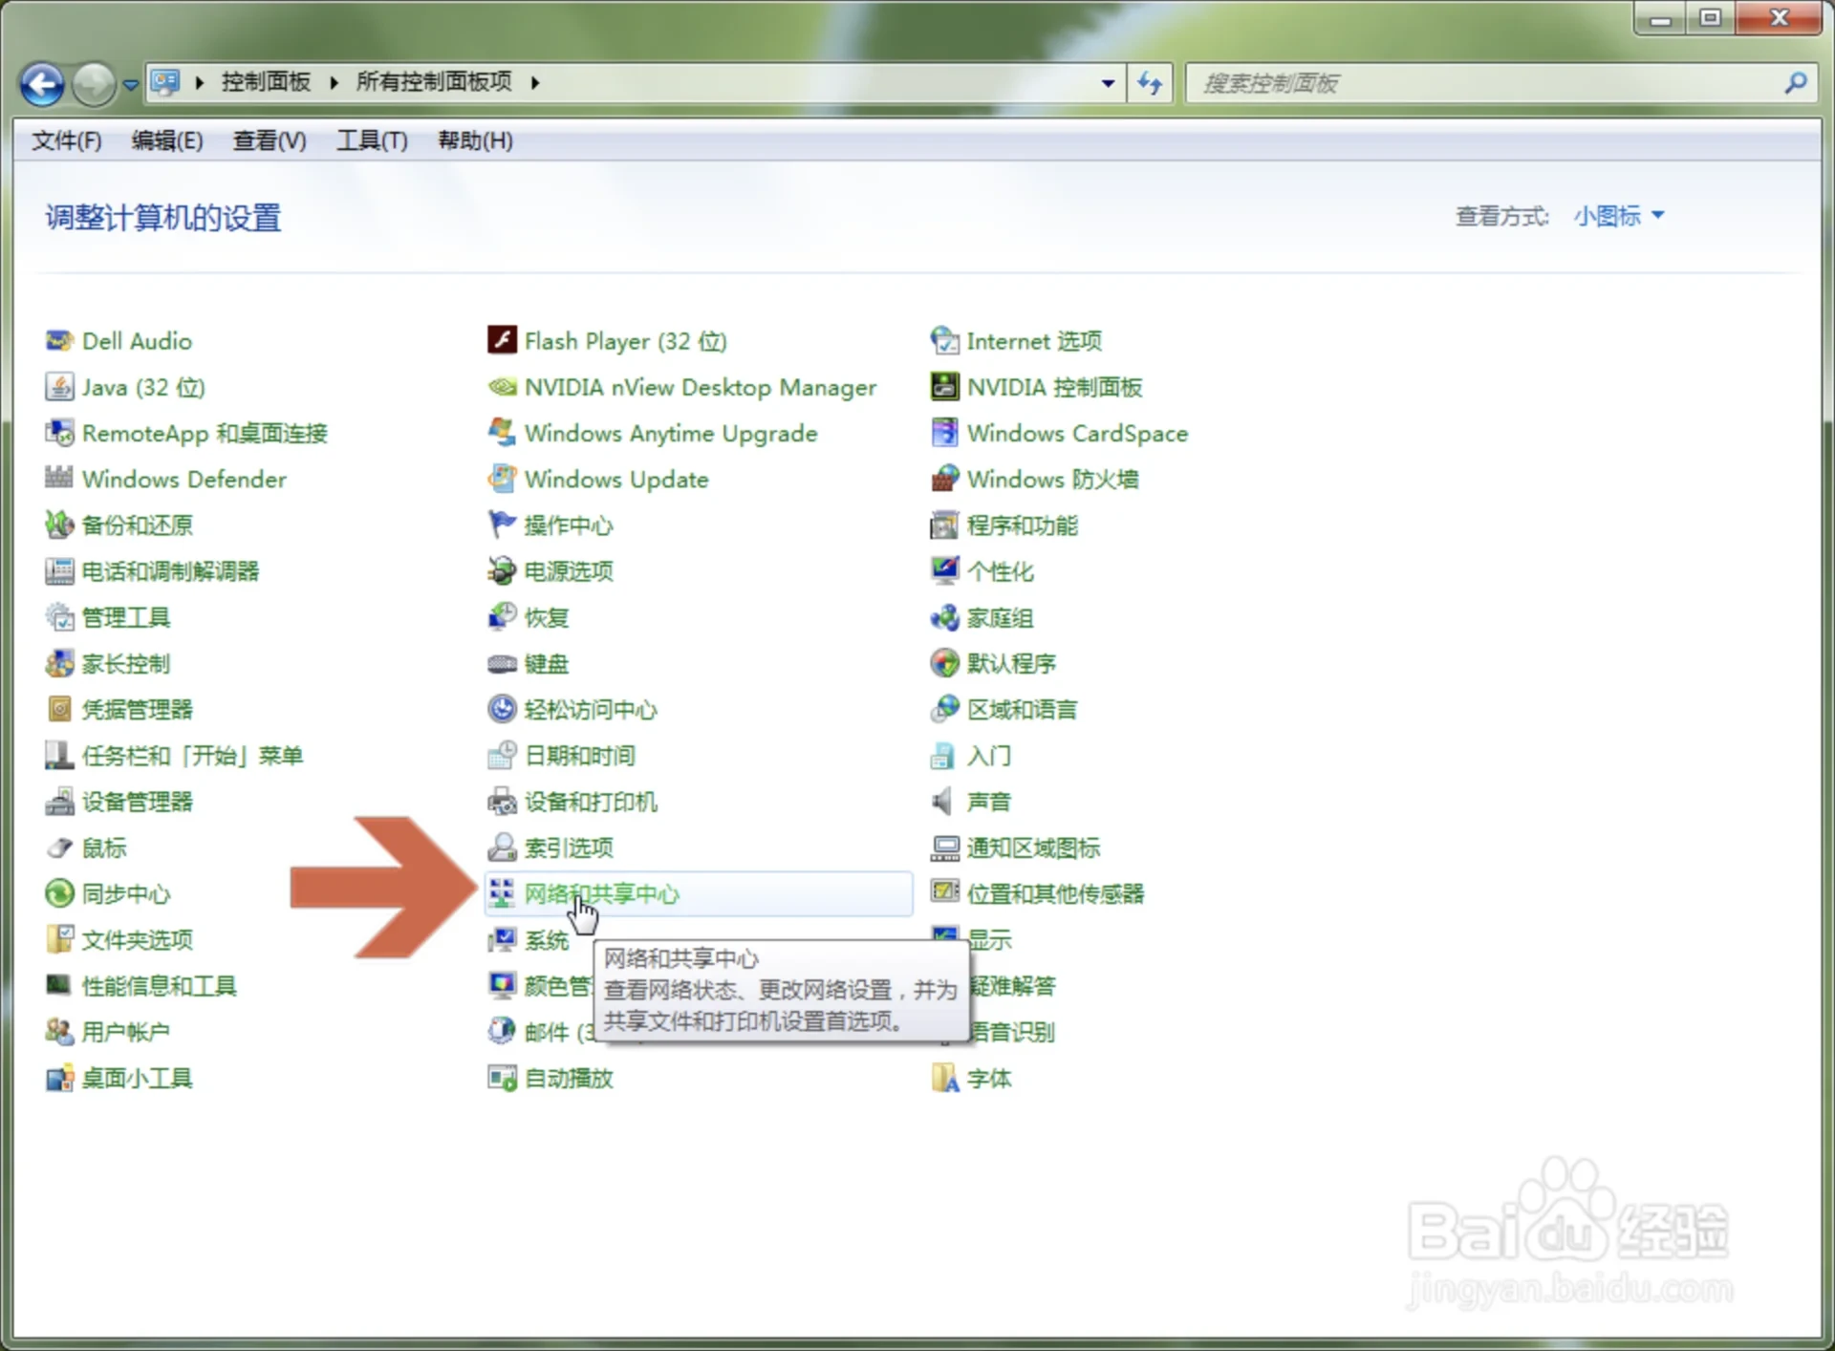The image size is (1835, 1351).
Task: Open the 电源选项 icon
Action: 502,570
